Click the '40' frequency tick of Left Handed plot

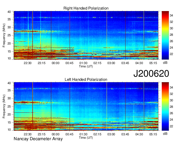point(9,83)
